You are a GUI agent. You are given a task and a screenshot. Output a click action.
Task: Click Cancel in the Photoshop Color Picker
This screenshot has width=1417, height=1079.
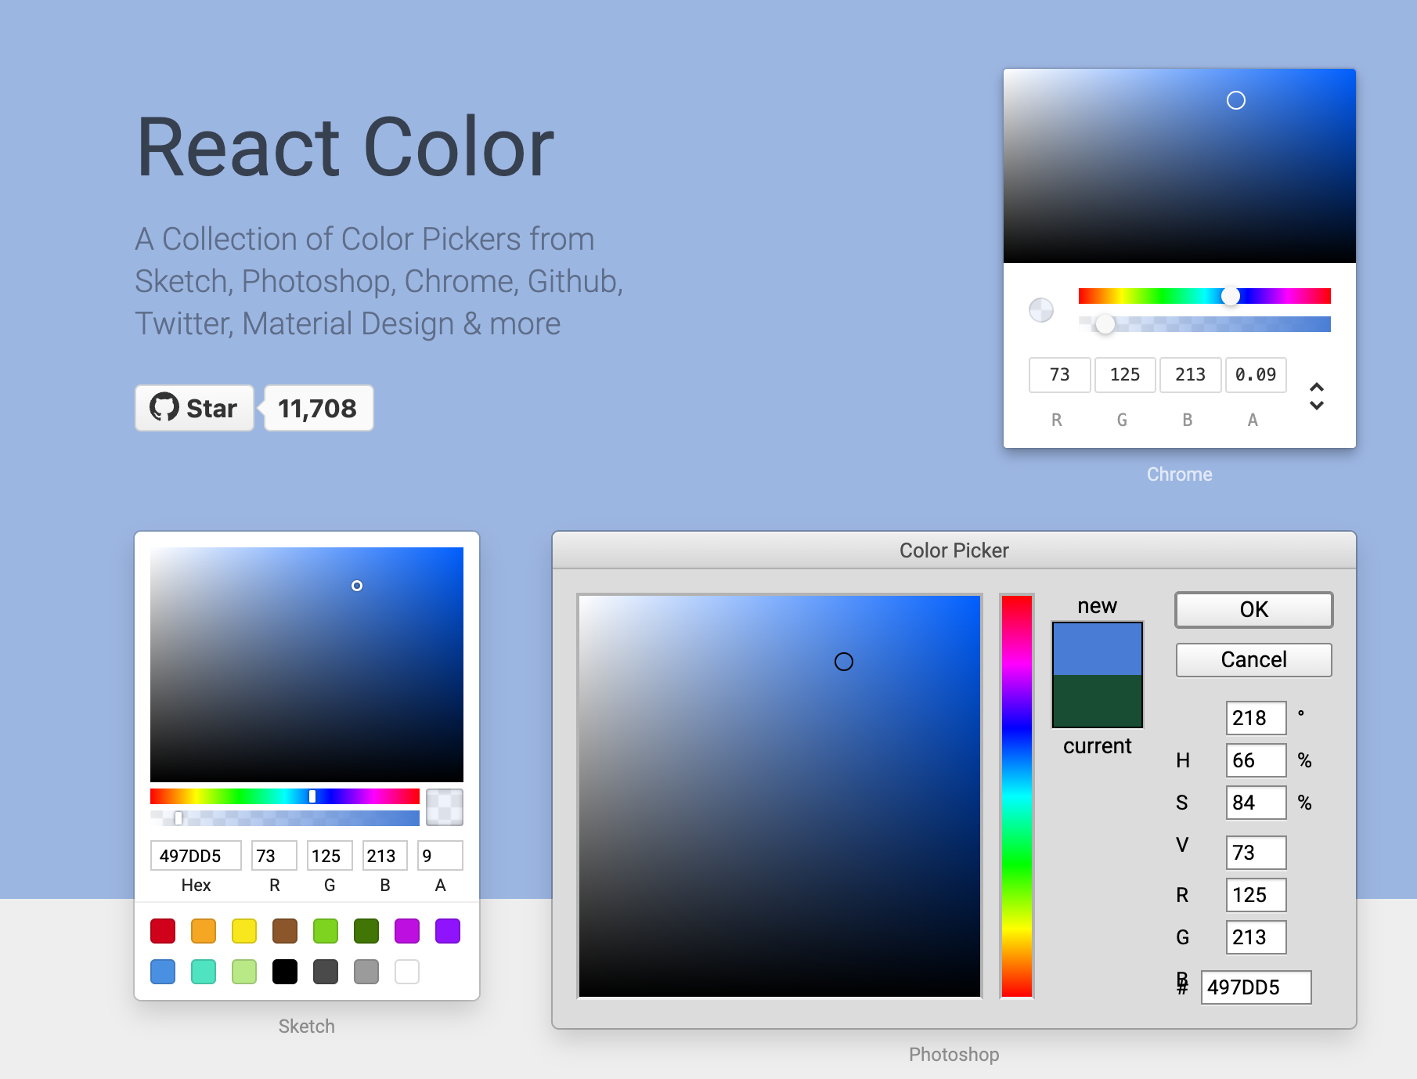1254,660
